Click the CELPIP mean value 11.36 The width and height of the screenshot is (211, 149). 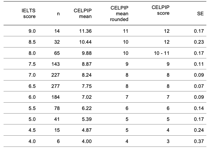pyautogui.click(x=85, y=31)
